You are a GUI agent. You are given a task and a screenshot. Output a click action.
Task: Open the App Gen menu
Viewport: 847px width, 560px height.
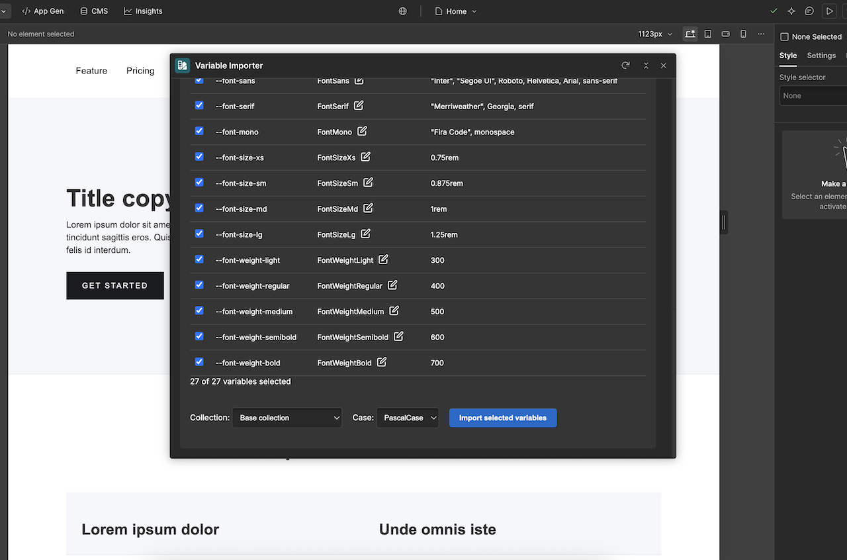[x=43, y=11]
